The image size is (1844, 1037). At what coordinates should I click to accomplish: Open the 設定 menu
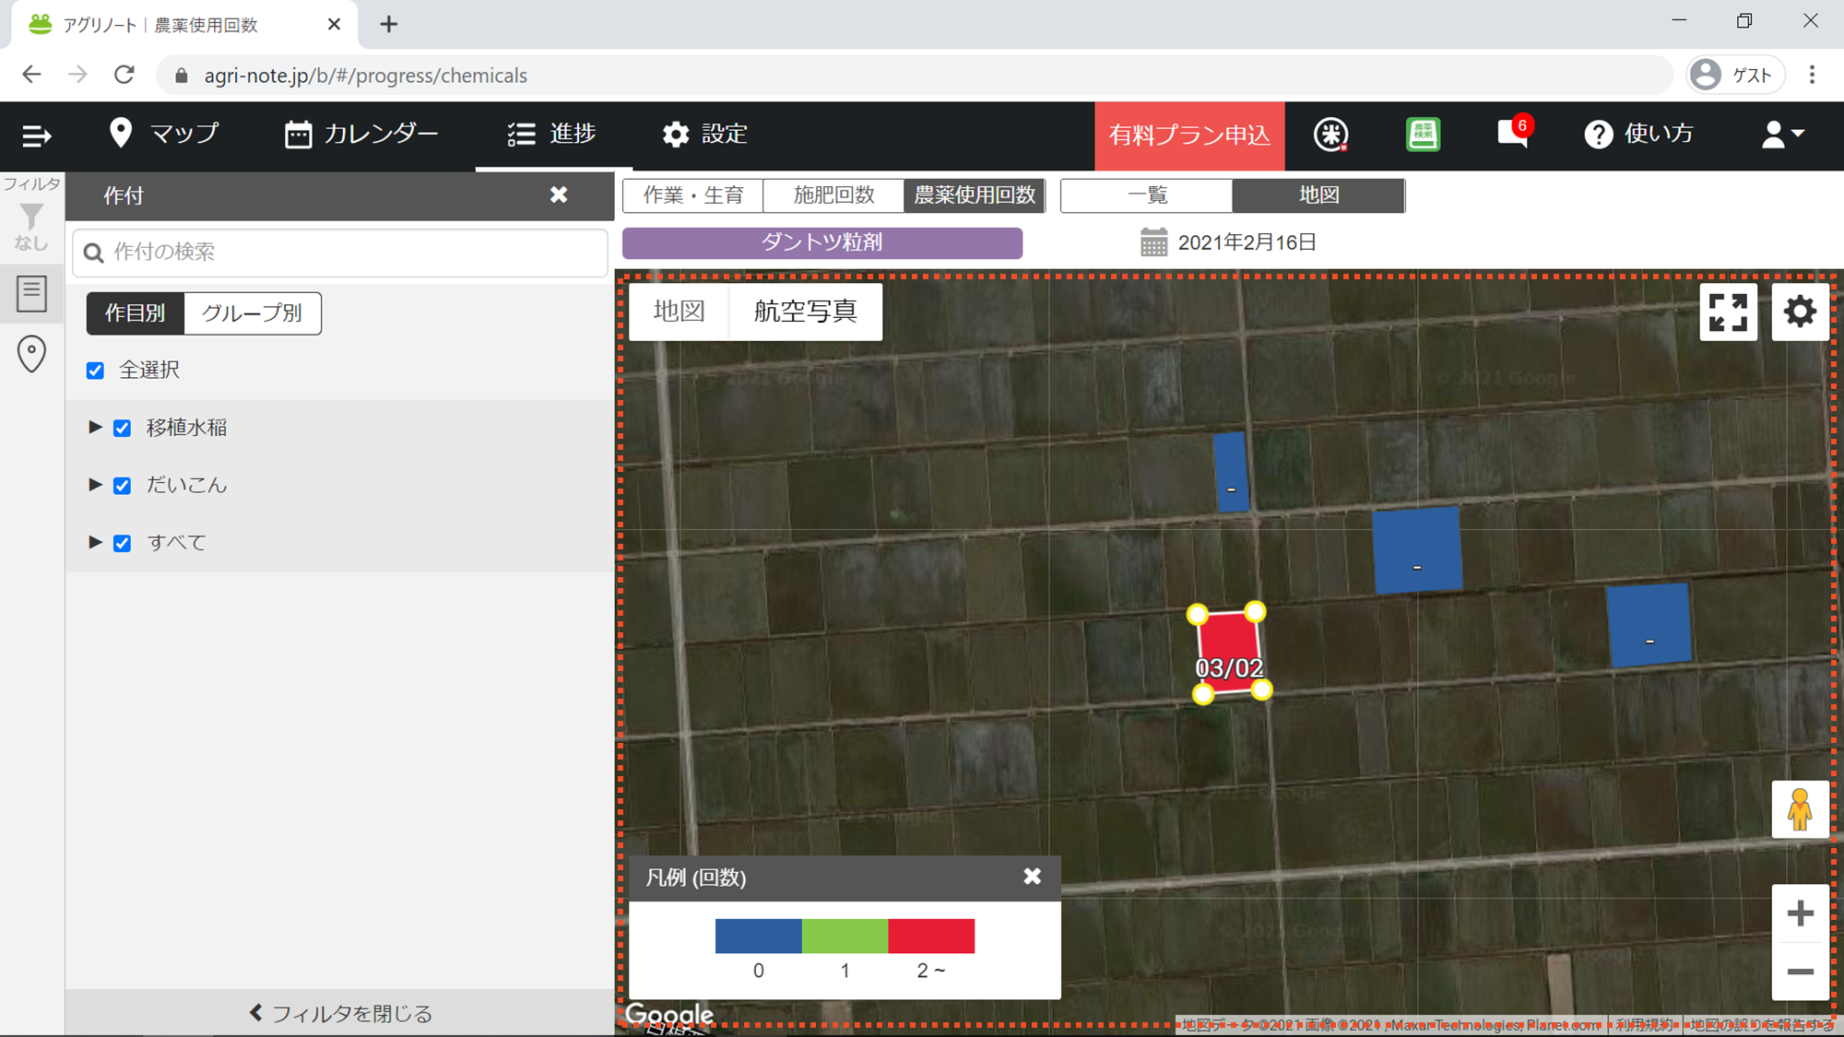click(705, 135)
